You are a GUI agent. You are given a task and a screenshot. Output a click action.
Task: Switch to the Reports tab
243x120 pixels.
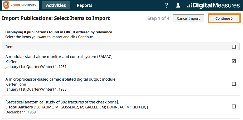[x=84, y=6]
